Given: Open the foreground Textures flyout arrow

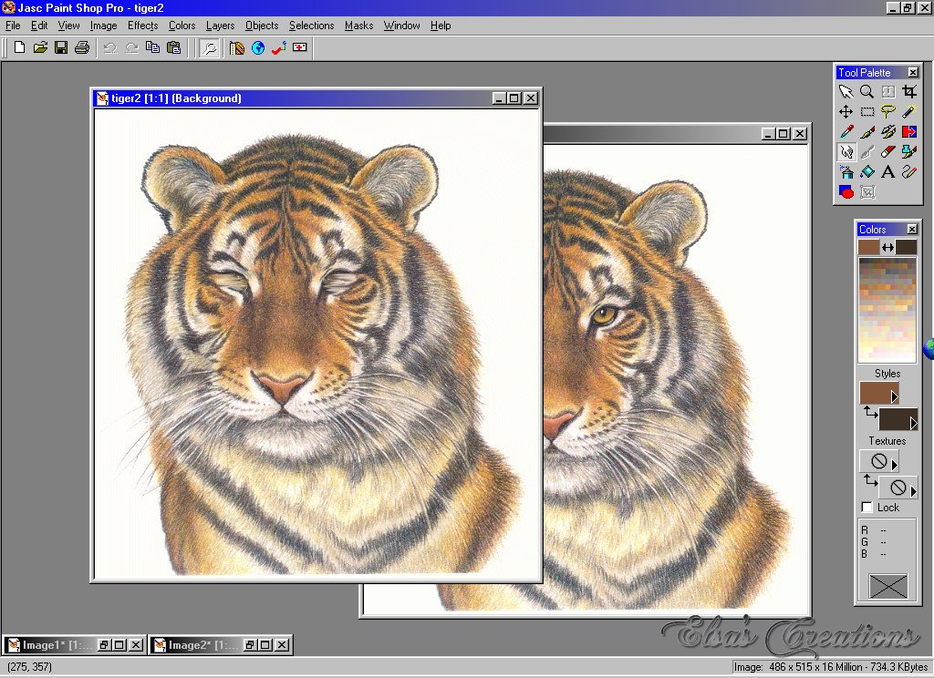Looking at the screenshot, I should pyautogui.click(x=894, y=466).
